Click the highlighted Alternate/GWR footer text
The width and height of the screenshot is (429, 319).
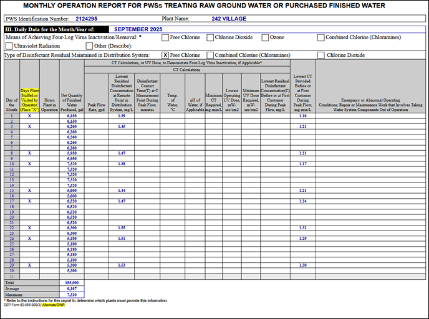pyautogui.click(x=54, y=305)
